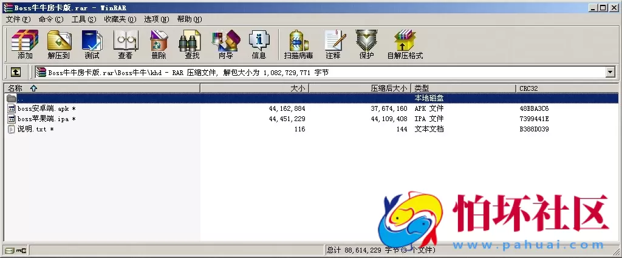Click the drive and key status bar icon
622x258 pixels.
click(x=15, y=250)
